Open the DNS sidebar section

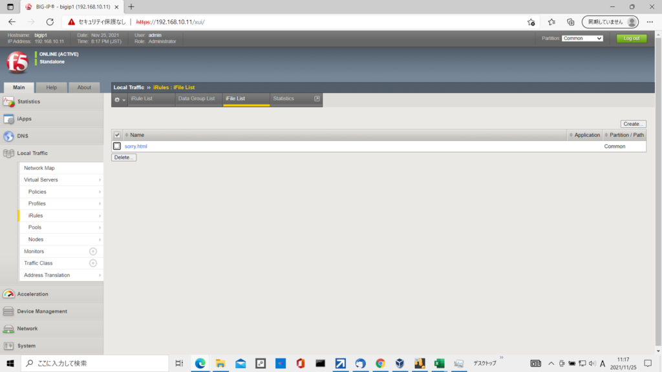point(23,136)
